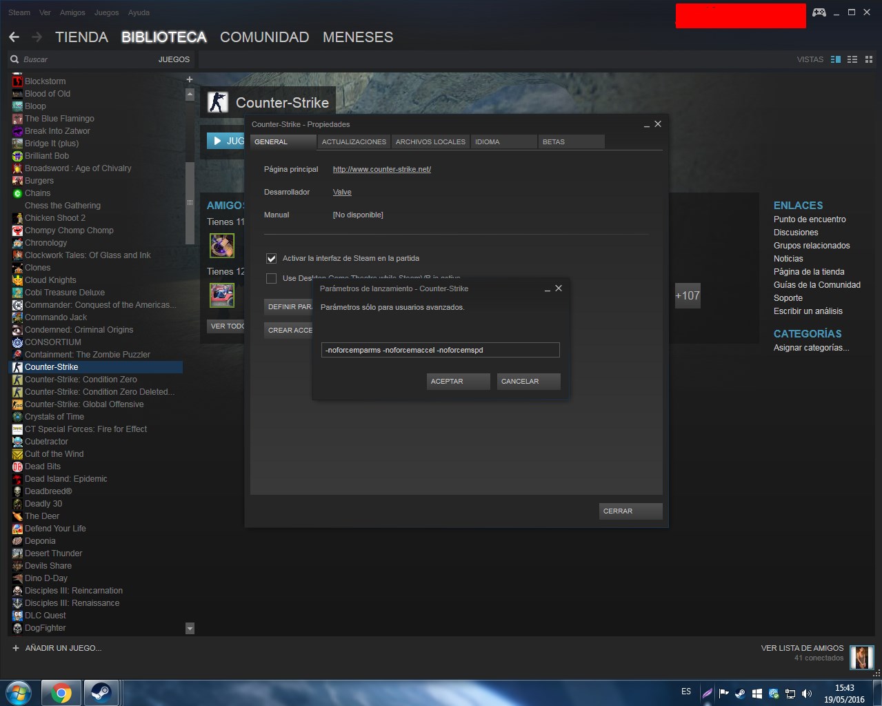Click the profile avatar near friends list
Image resolution: width=882 pixels, height=706 pixels.
tap(861, 657)
